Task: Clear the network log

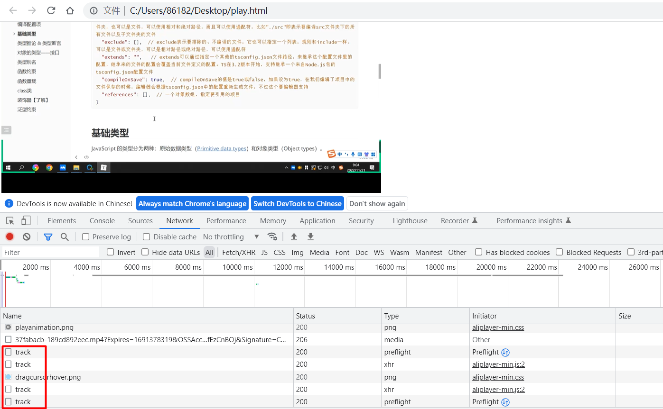Action: (27, 236)
